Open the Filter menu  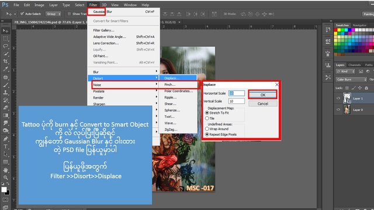pyautogui.click(x=93, y=5)
